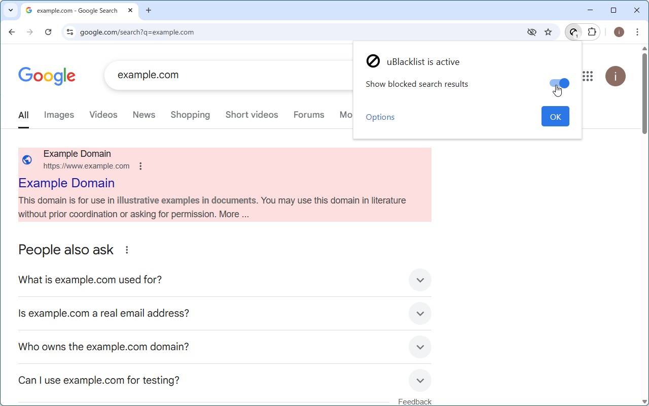Switch to the Videos tab
Image resolution: width=649 pixels, height=406 pixels.
(103, 115)
